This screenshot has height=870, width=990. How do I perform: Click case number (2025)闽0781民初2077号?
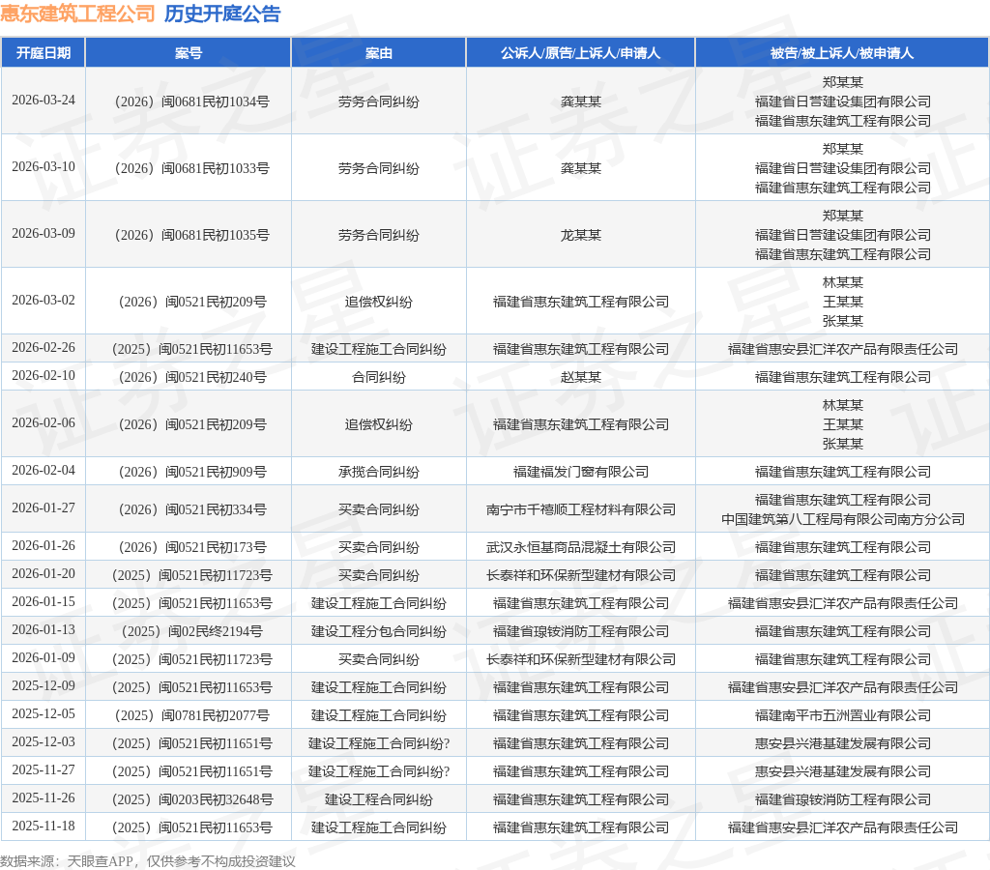191,715
